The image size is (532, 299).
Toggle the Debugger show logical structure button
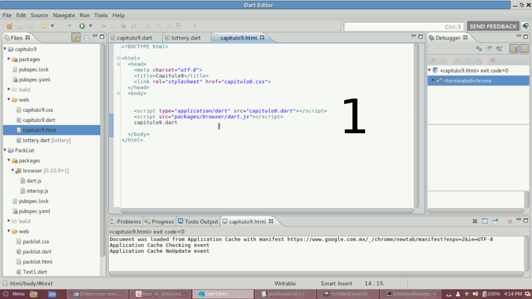[514, 48]
